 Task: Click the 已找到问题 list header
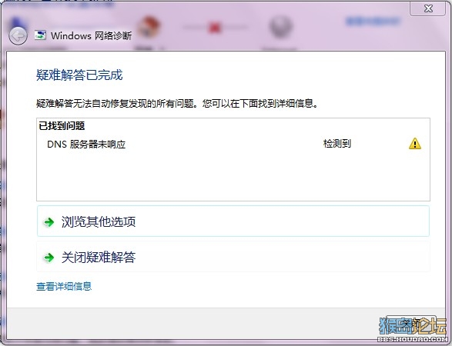pyautogui.click(x=62, y=126)
